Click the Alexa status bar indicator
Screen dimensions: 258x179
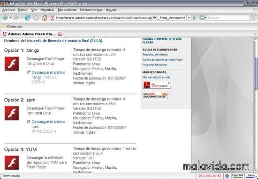251,176
